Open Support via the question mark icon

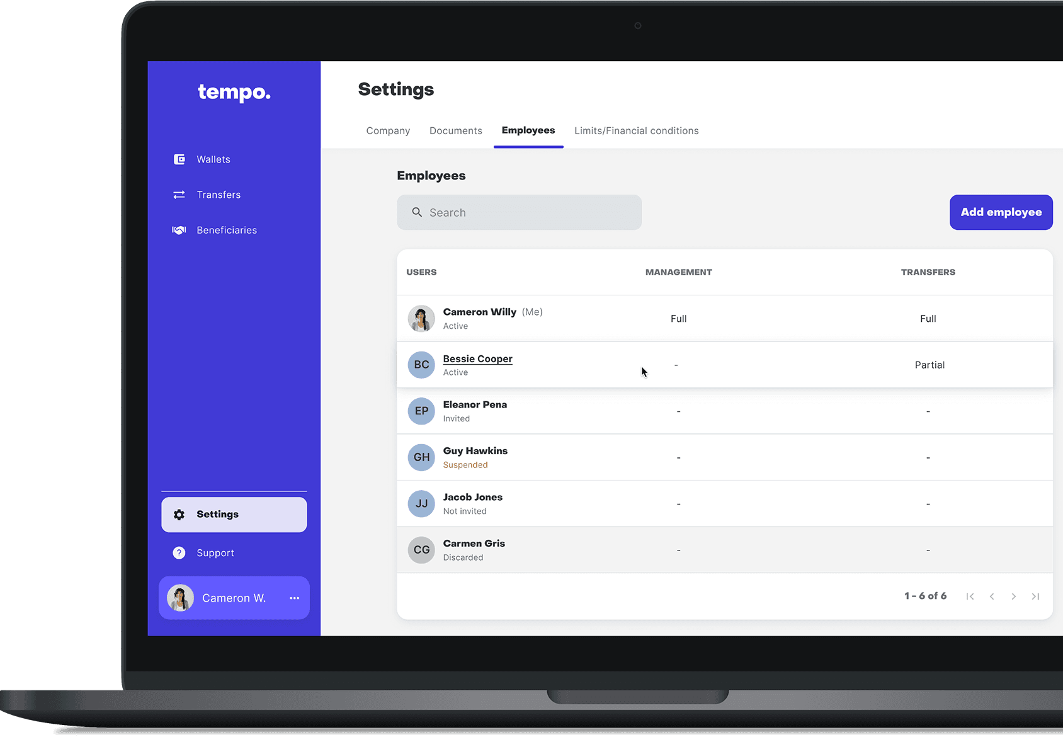179,552
